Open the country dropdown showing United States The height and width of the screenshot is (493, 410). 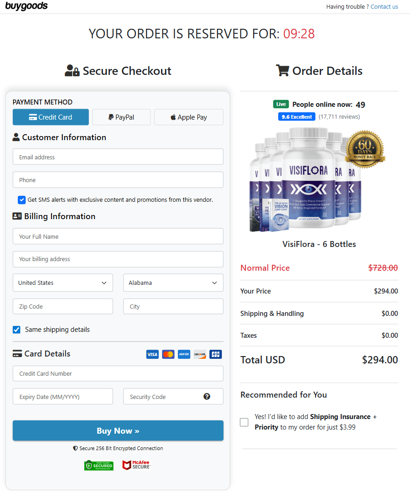tap(62, 283)
